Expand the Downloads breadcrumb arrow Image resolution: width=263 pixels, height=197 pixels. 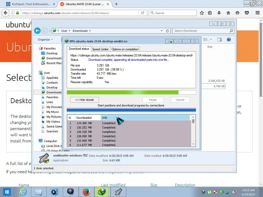pos(90,31)
